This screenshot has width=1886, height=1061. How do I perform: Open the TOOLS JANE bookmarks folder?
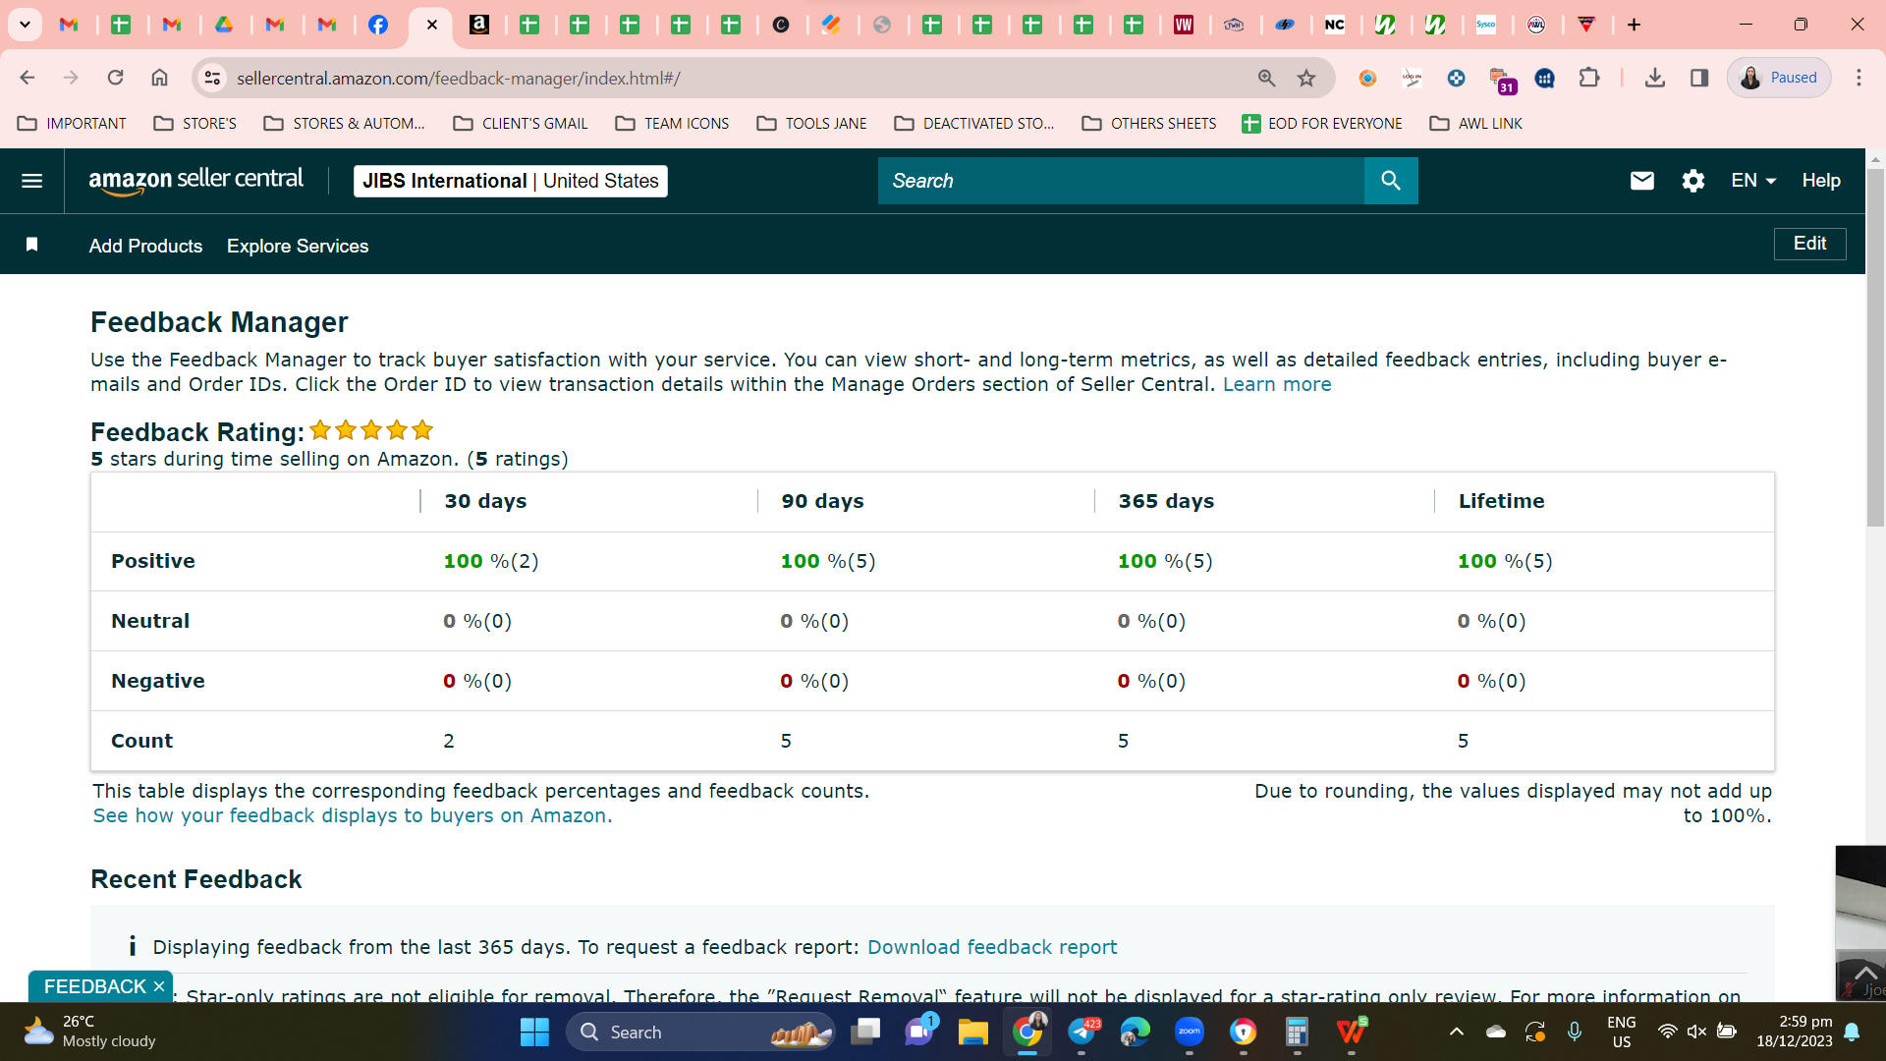pyautogui.click(x=812, y=123)
